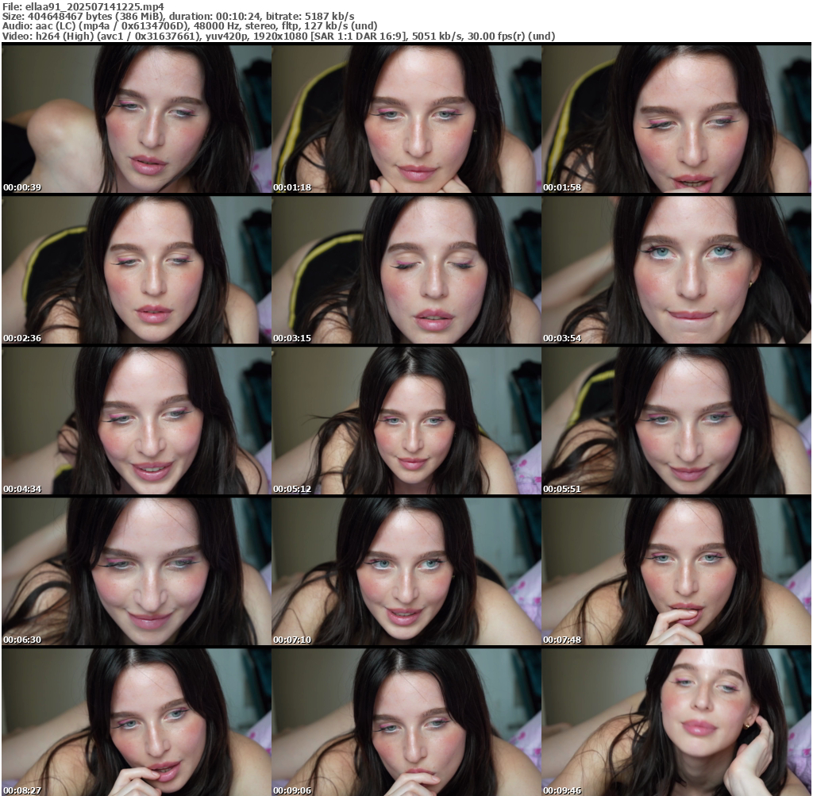813x796 pixels.
Task: Click the Size and duration info line
Action: [x=179, y=16]
